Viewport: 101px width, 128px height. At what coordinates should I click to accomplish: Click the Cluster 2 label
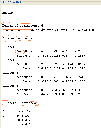pyautogui.click(x=10, y=73)
